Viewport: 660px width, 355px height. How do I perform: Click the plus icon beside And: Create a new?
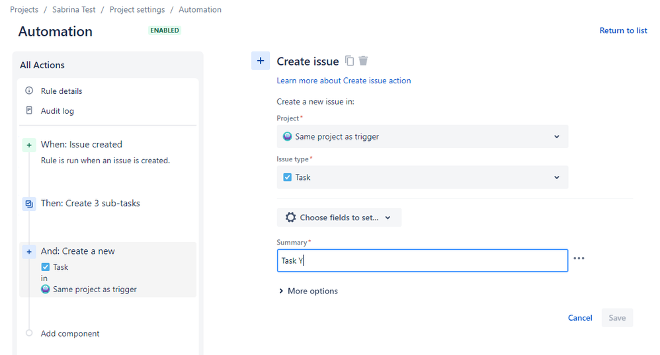pos(29,252)
